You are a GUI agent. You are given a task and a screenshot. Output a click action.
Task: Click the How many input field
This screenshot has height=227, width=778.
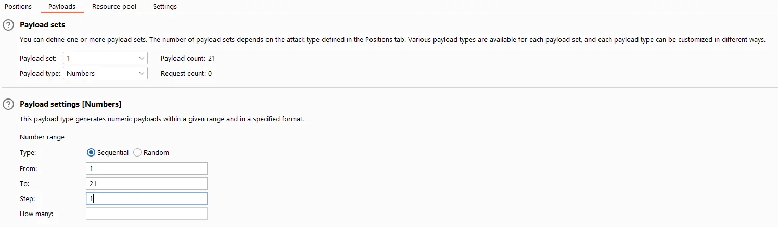click(x=147, y=214)
